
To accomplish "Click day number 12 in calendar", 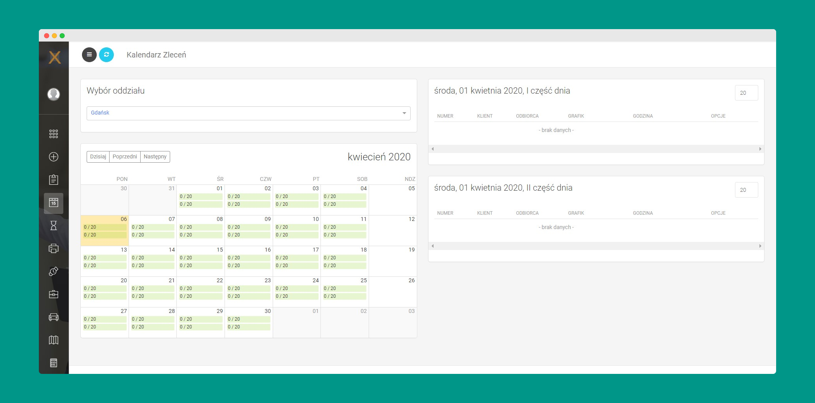I will [x=411, y=219].
